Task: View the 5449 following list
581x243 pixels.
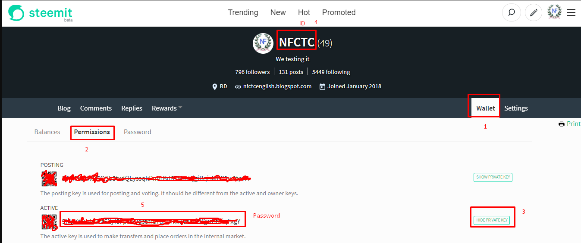Action: (331, 72)
